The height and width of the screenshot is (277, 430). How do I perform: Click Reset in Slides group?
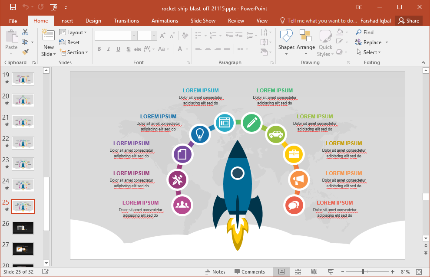(x=69, y=42)
